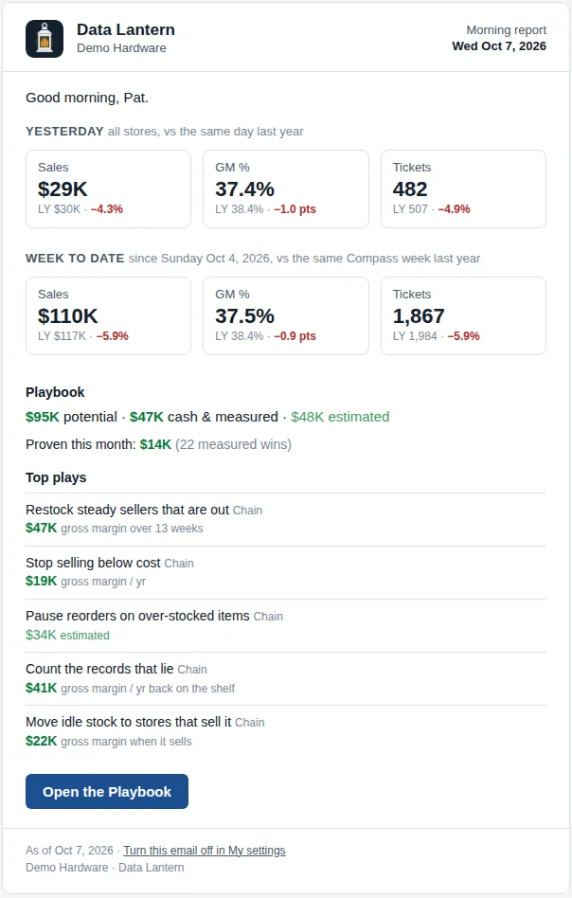Select the 'Data Lantern' header title
The image size is (572, 898).
click(x=126, y=29)
